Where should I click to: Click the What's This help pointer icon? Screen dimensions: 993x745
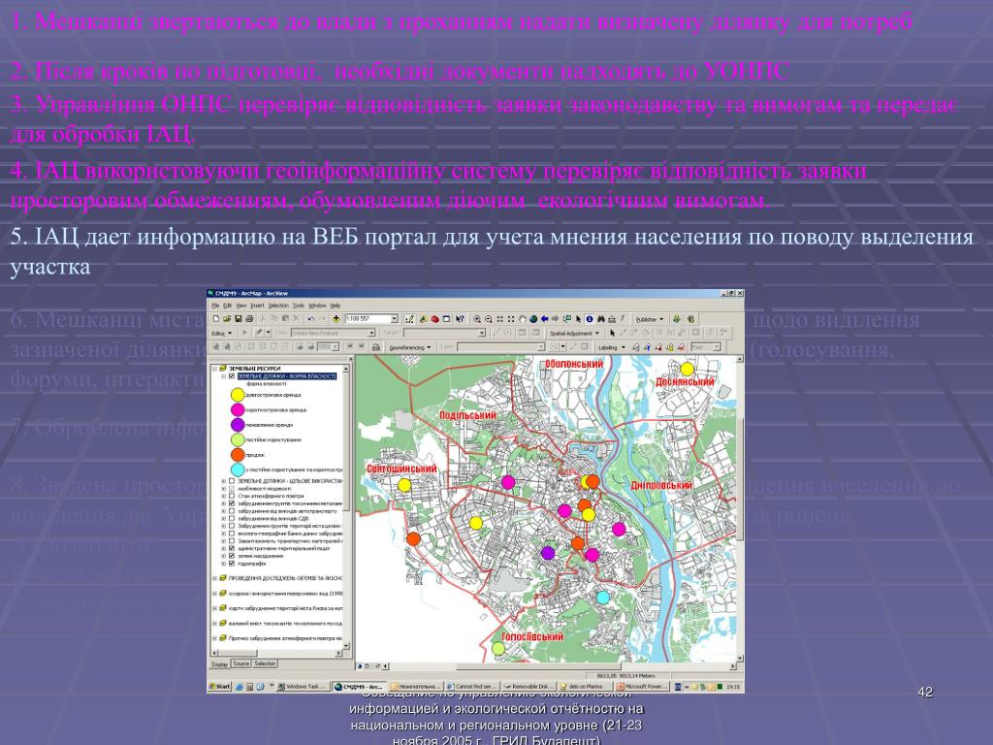coord(460,318)
